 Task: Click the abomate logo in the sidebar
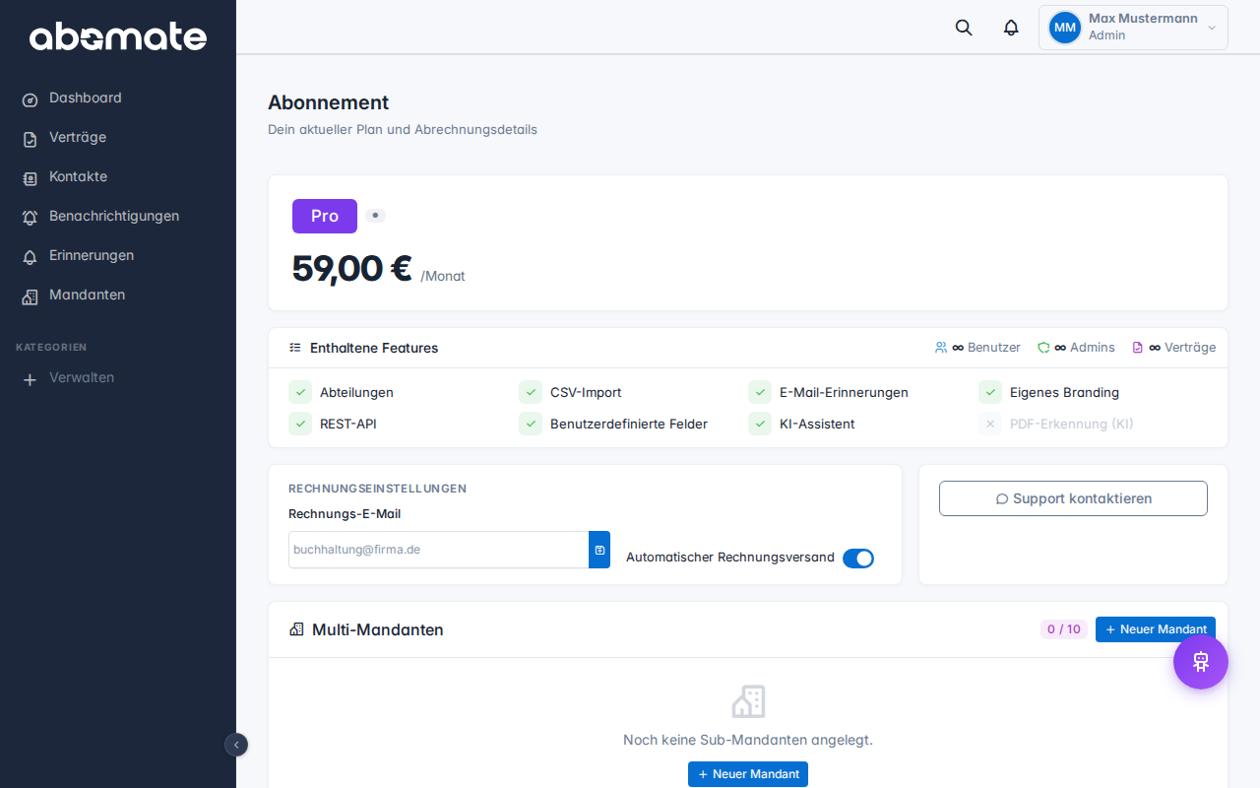[118, 37]
